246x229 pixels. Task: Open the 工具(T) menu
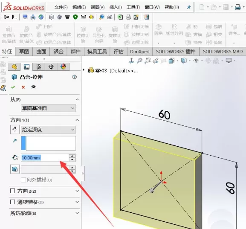133,7
